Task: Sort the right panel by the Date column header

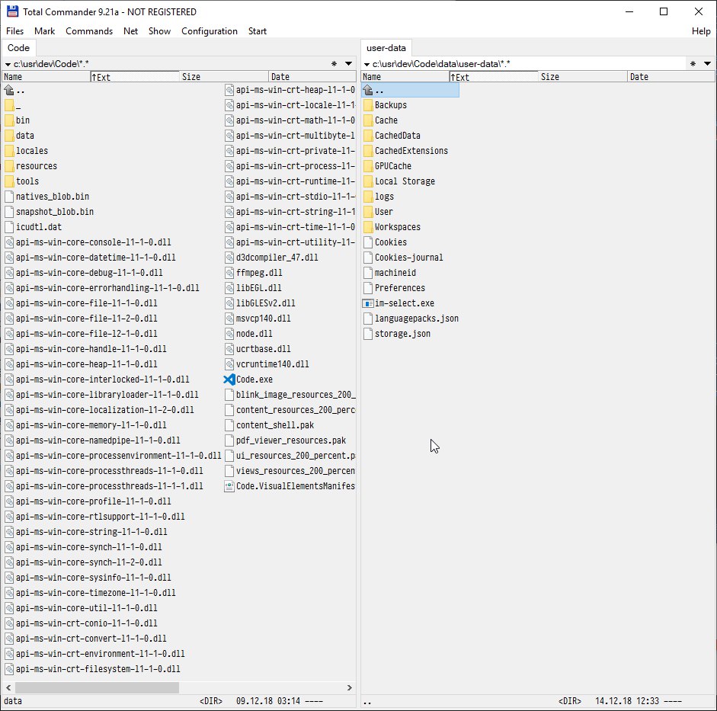Action: 671,77
